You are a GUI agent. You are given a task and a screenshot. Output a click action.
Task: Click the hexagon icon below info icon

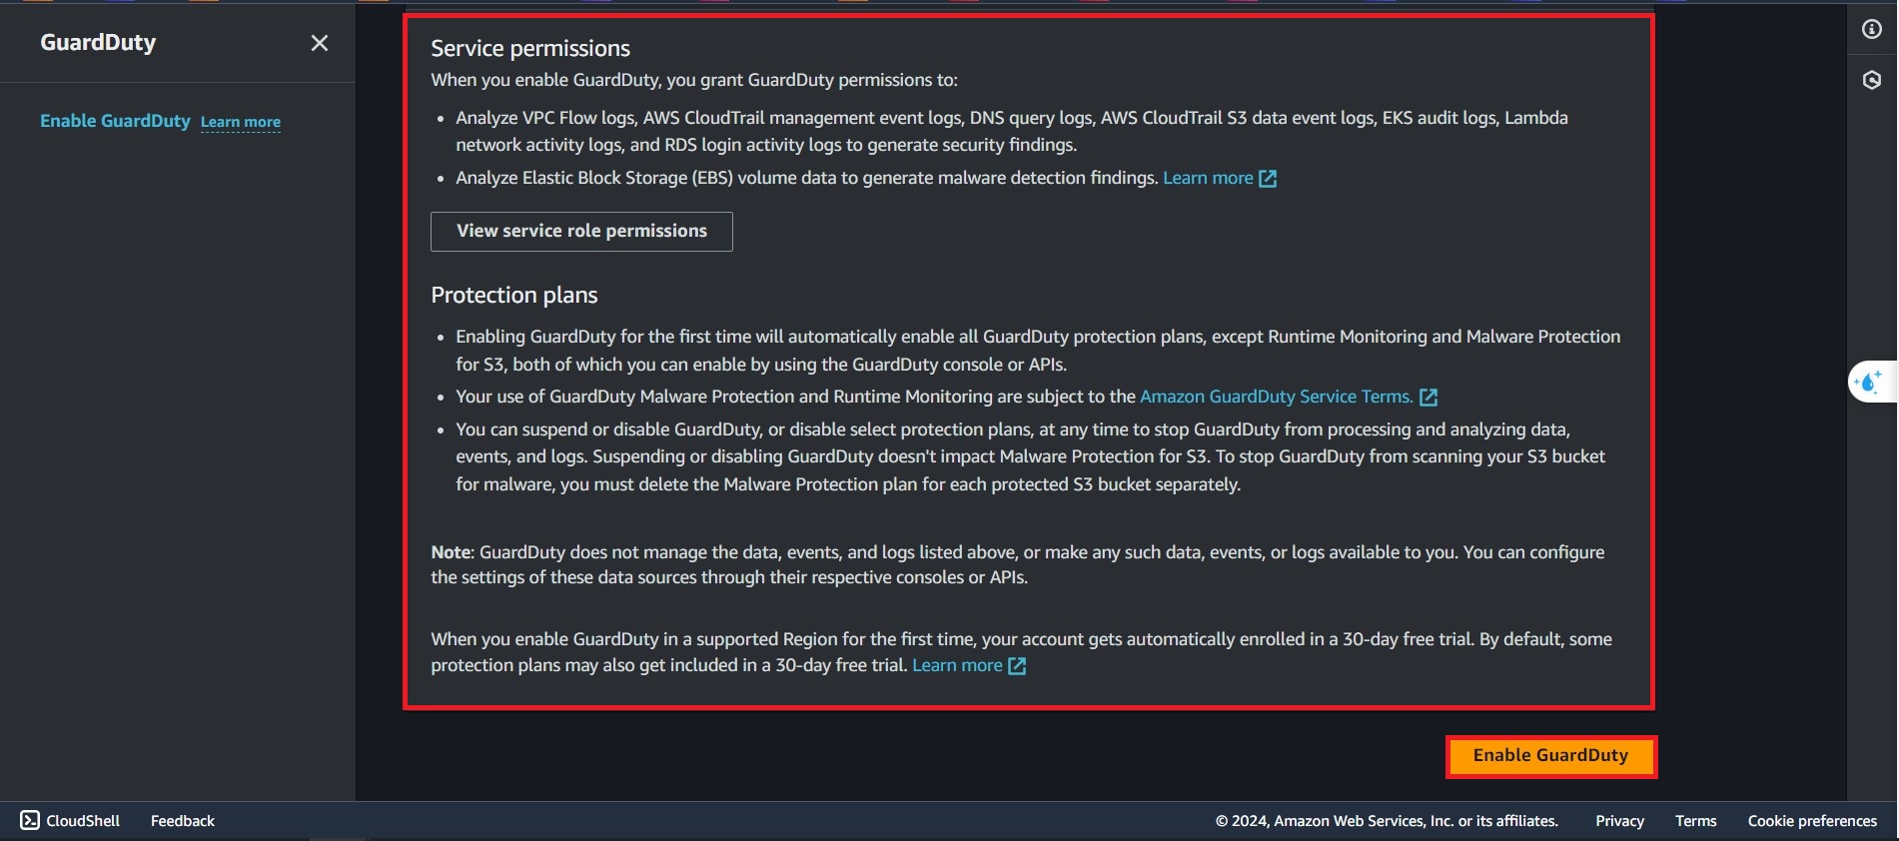pyautogui.click(x=1872, y=80)
